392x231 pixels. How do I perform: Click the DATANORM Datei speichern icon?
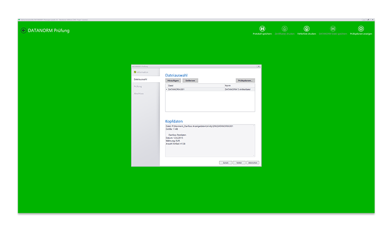[x=333, y=28]
